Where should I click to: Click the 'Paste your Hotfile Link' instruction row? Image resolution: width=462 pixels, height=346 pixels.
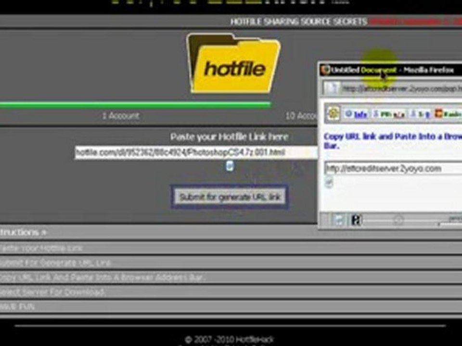tap(231, 248)
